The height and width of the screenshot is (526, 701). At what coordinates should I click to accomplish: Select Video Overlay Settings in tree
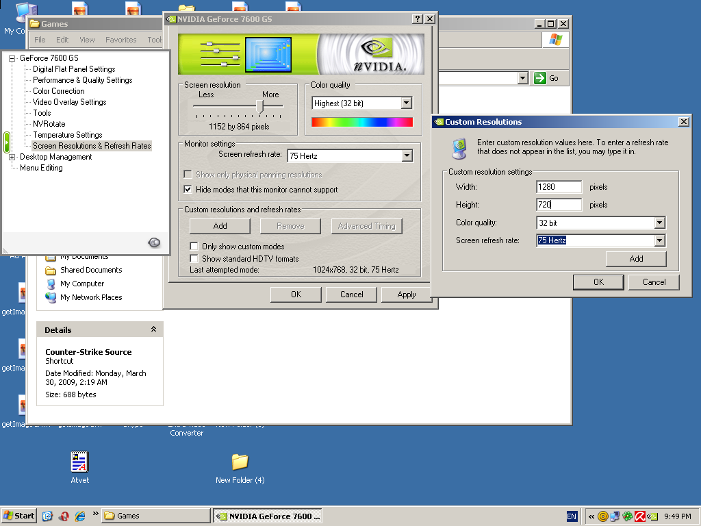tap(69, 102)
